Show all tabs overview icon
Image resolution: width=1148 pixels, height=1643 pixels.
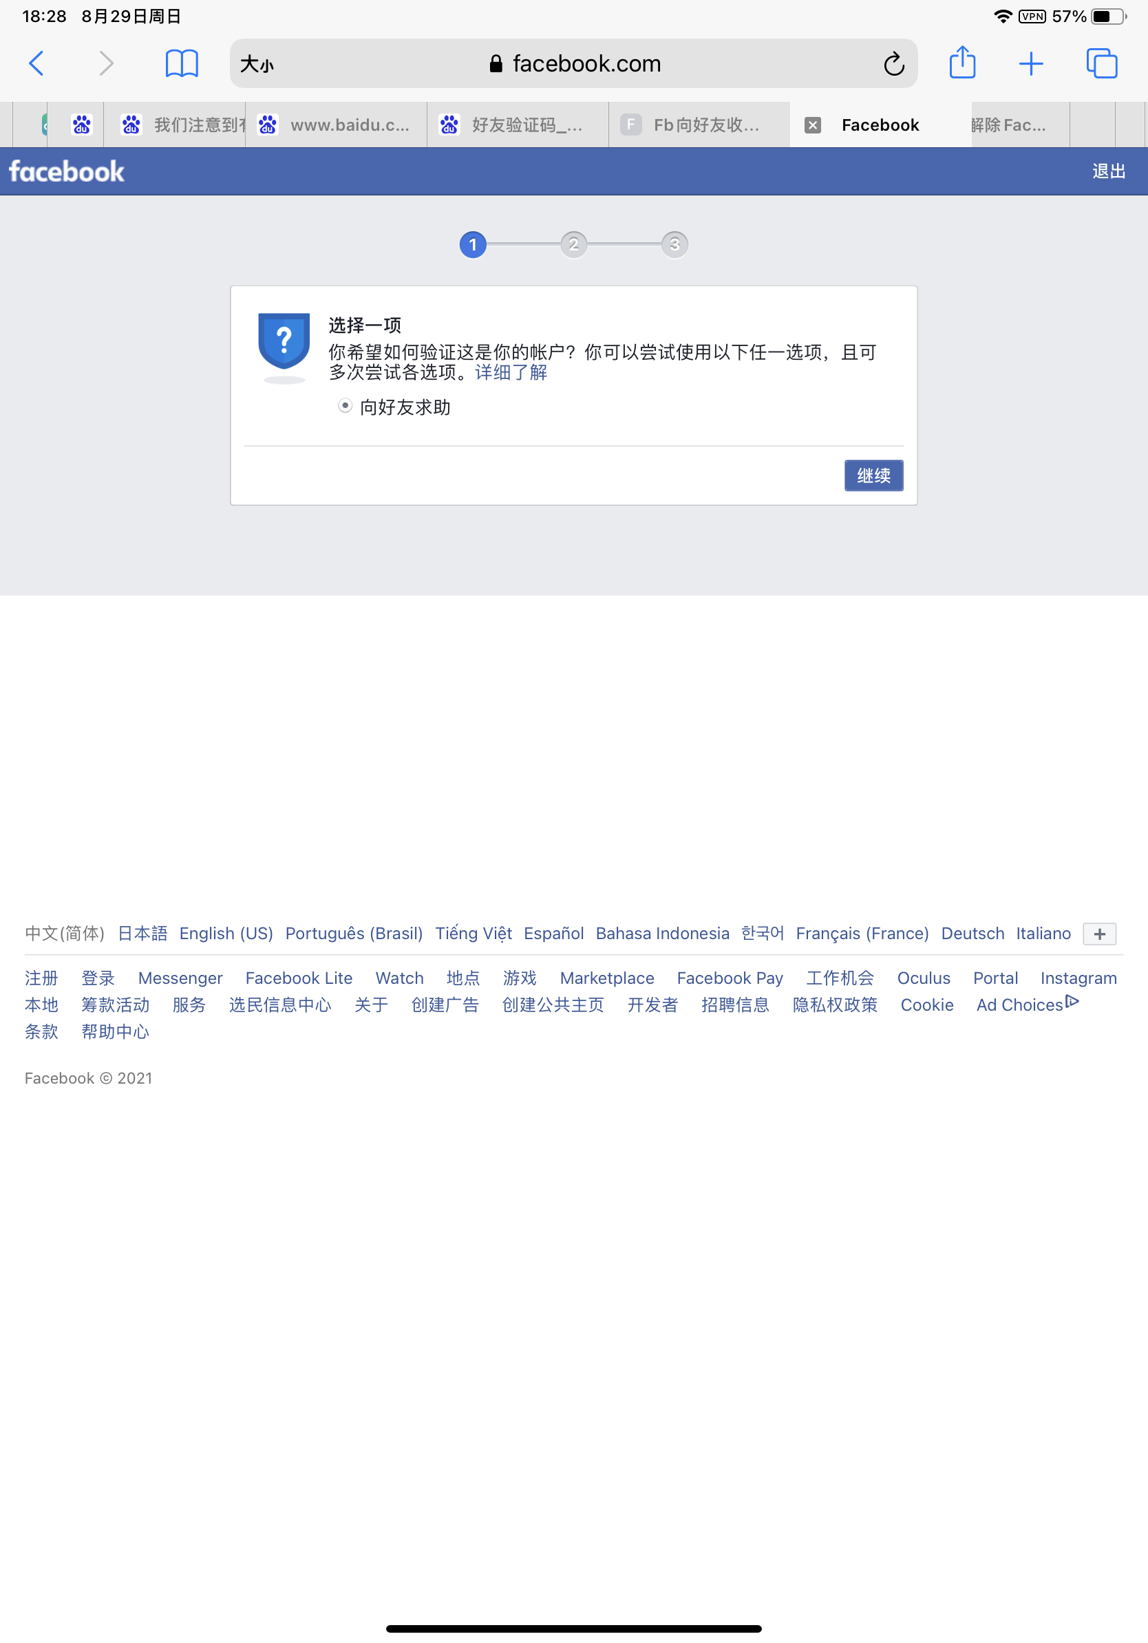(1101, 64)
